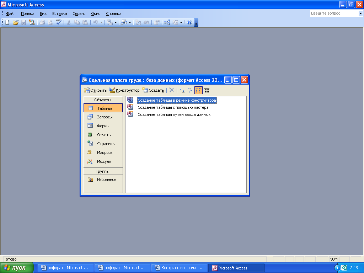The height and width of the screenshot is (273, 364).
Task: Click the New Object icon
Action: click(x=176, y=22)
